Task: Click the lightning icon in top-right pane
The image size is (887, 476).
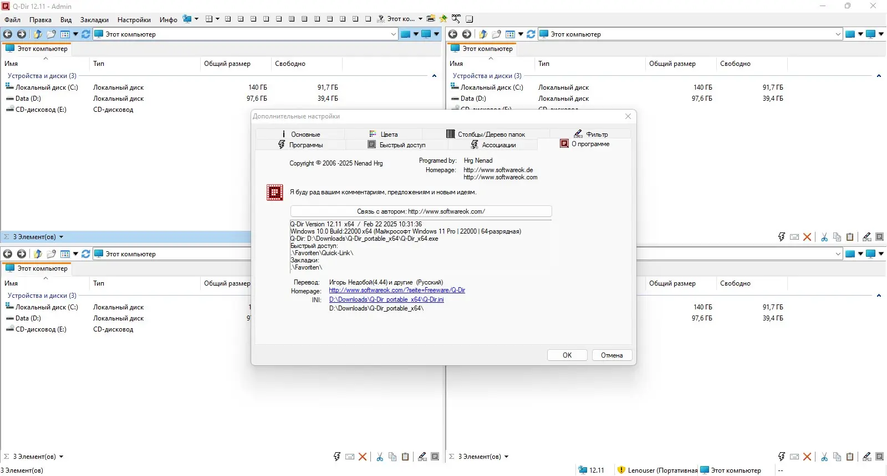Action: 782,237
